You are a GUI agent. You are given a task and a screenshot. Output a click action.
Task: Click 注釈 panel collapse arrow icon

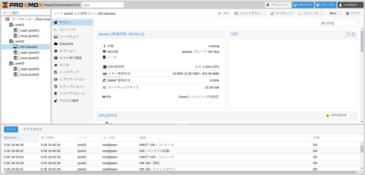click(348, 34)
